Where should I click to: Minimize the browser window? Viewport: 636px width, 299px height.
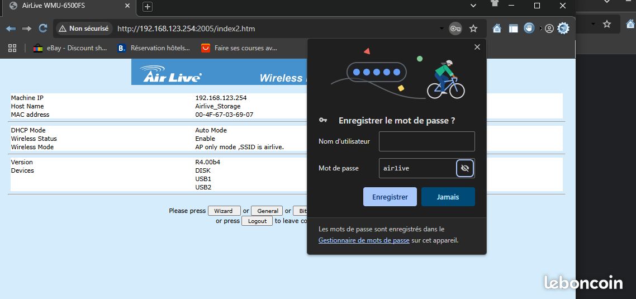511,6
